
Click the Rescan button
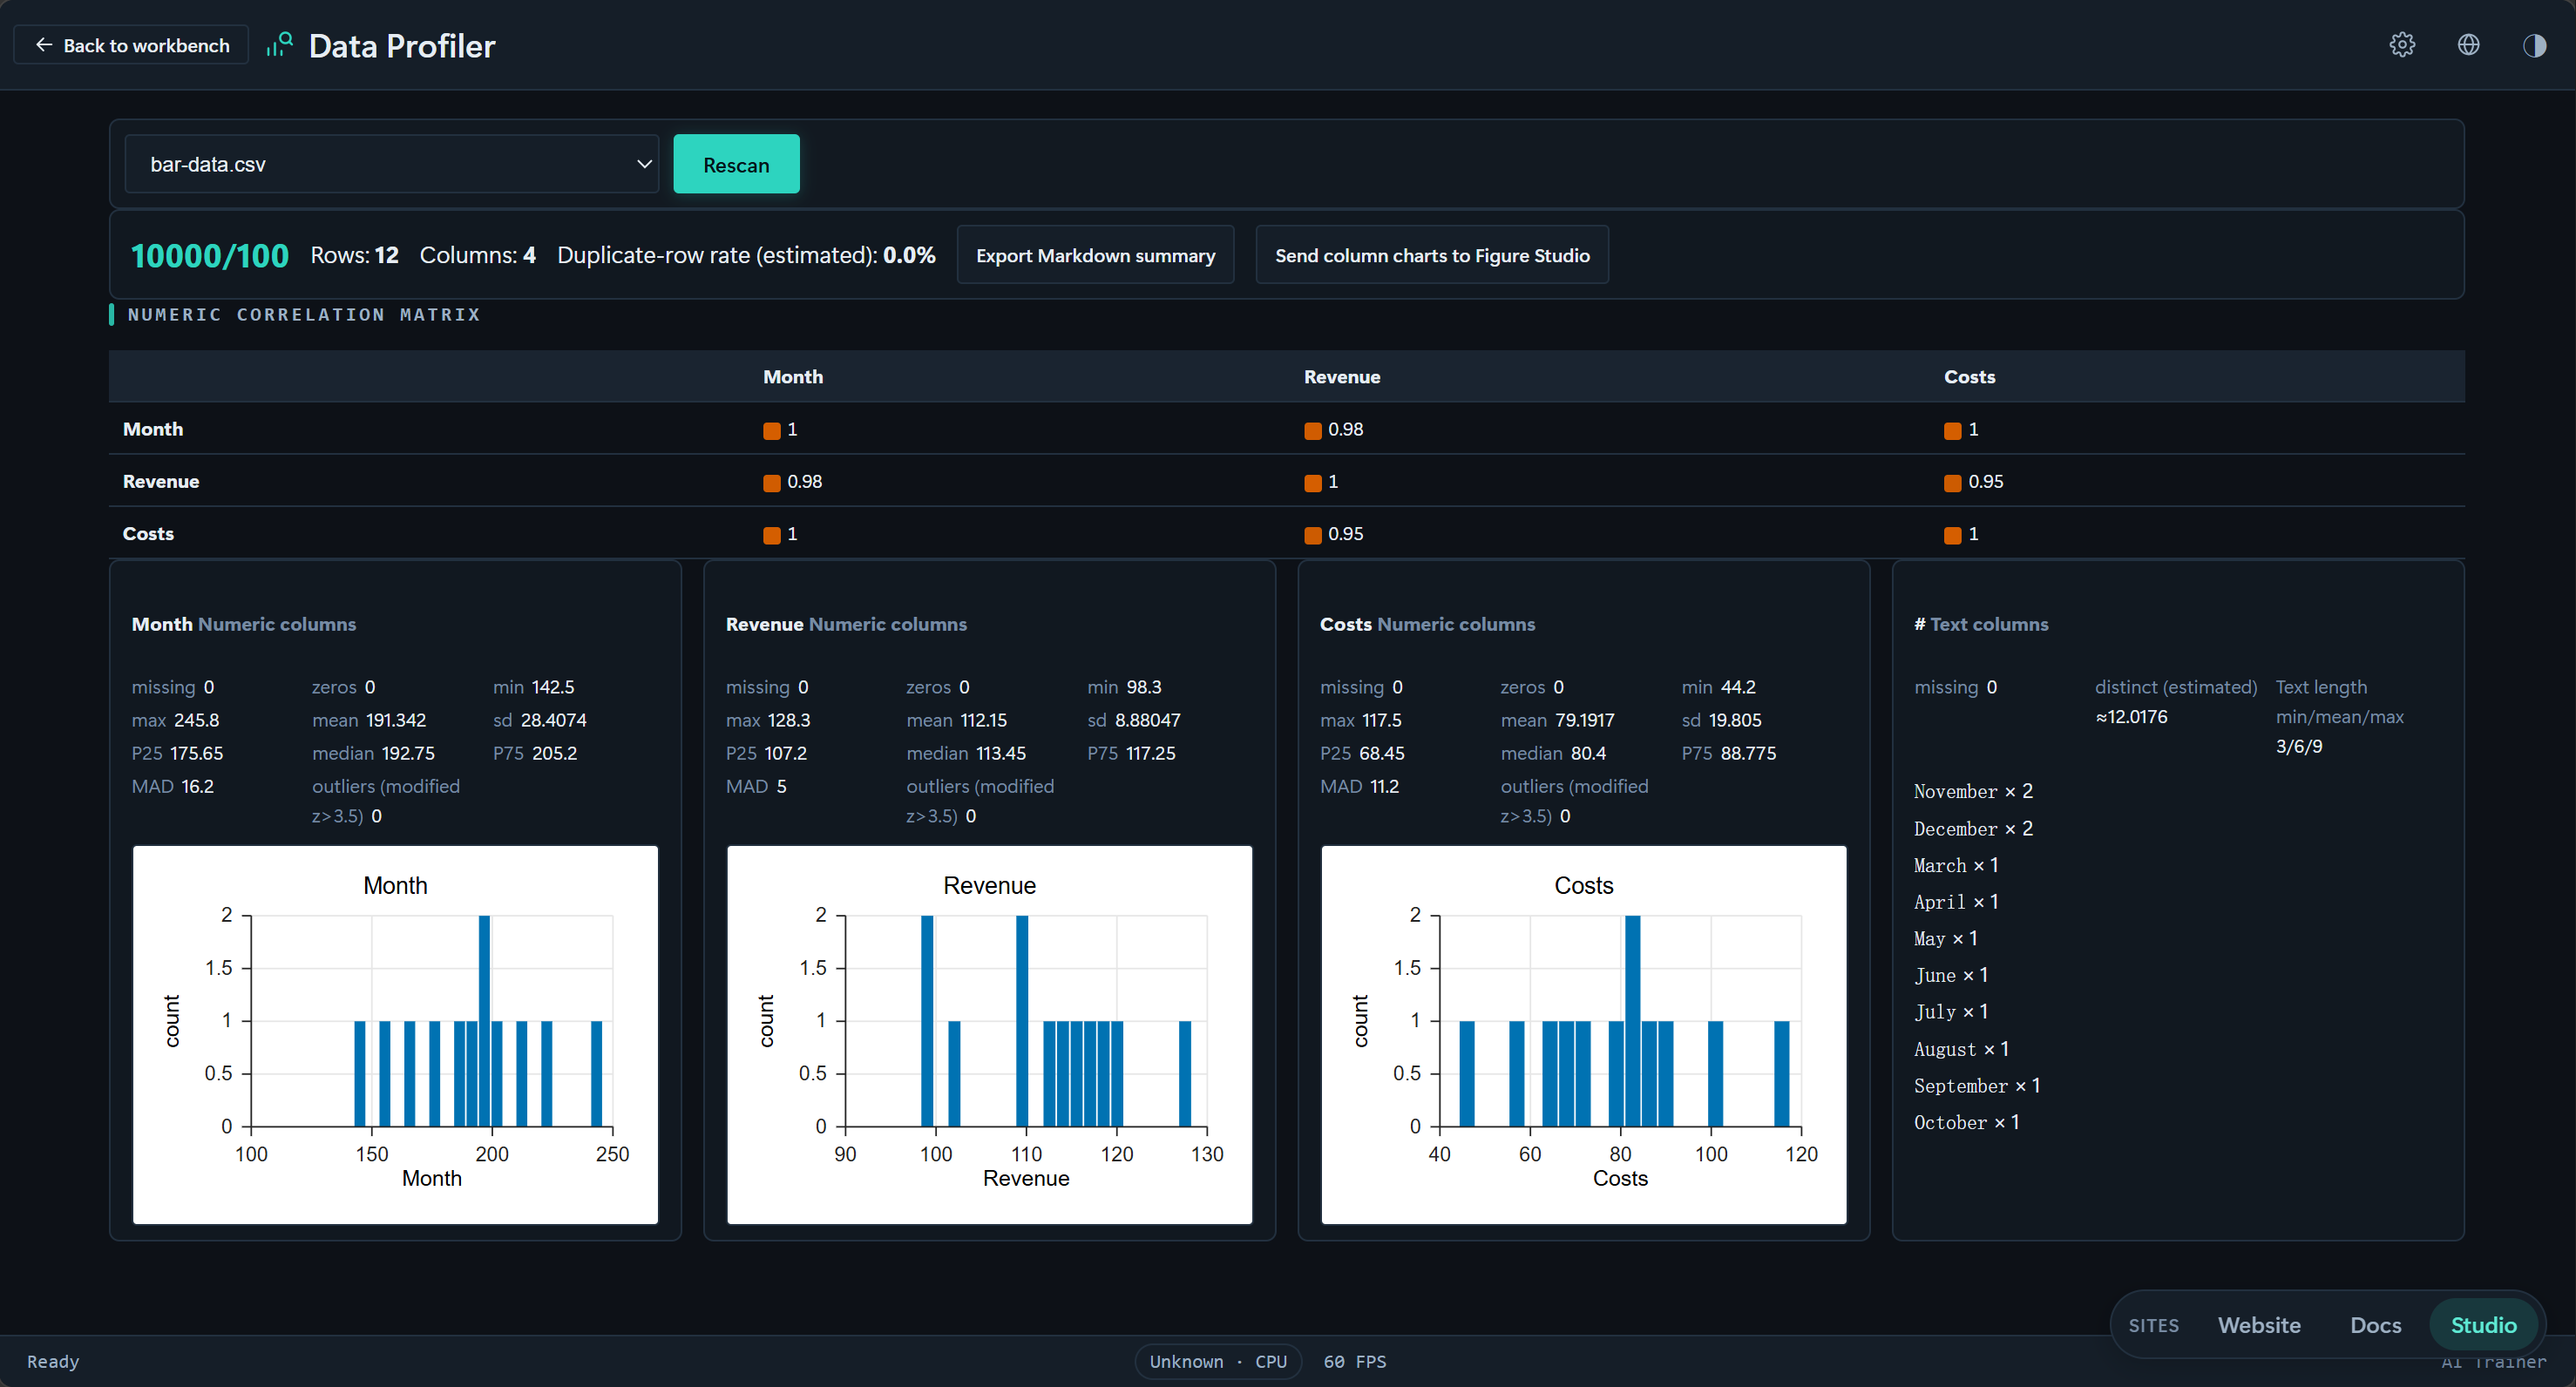pos(736,164)
